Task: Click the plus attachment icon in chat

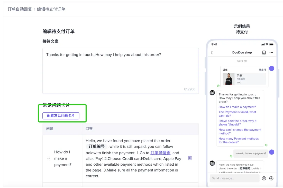Action: 271,178
